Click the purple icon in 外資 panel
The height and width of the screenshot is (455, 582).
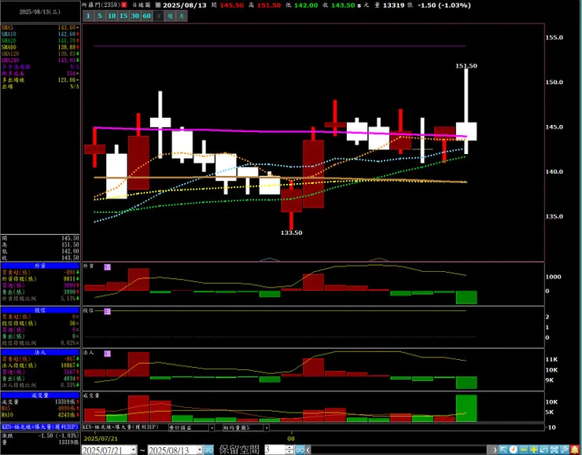pyautogui.click(x=107, y=267)
